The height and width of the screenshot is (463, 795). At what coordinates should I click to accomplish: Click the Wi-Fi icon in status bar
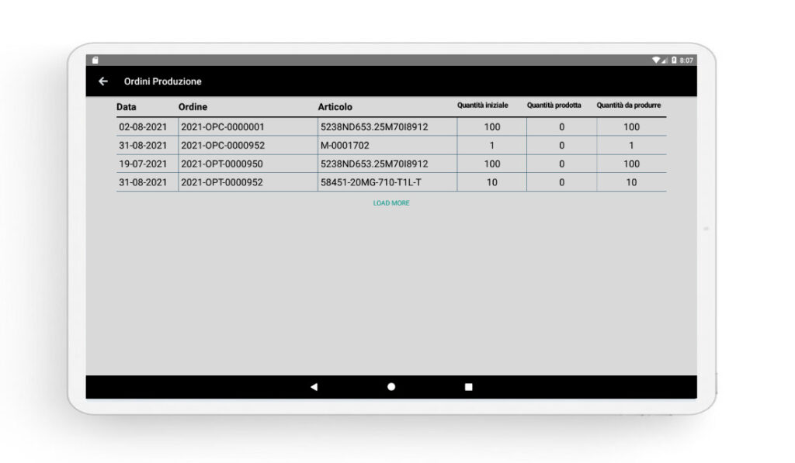[656, 60]
